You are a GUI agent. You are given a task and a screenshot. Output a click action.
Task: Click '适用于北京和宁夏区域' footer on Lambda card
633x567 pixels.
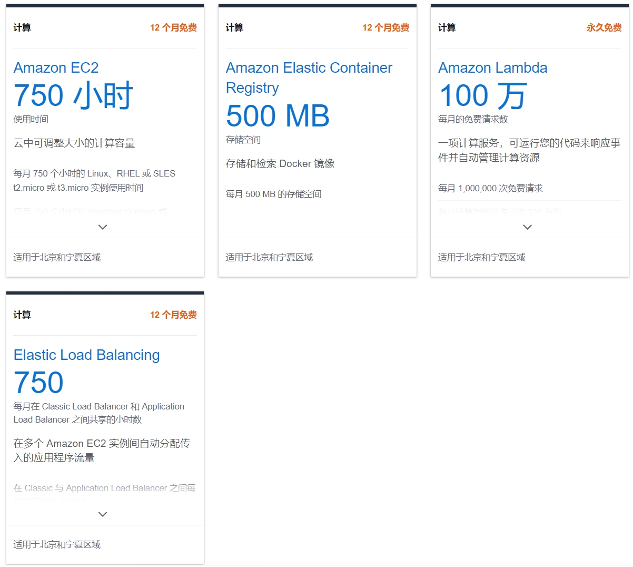(x=481, y=258)
